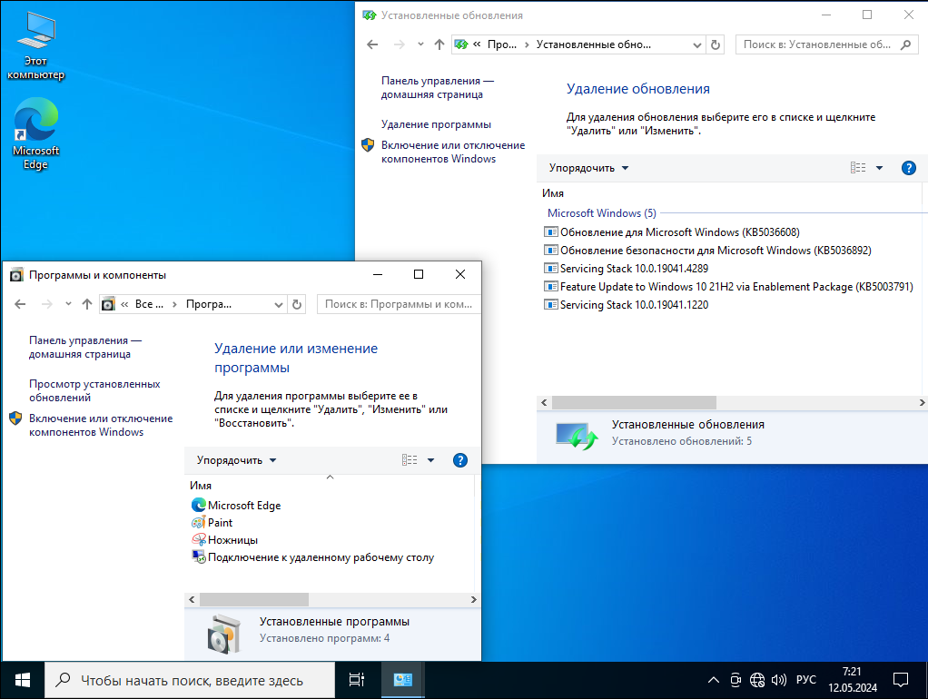
Task: Go up one level in Программы и компоненты window
Action: 87,304
